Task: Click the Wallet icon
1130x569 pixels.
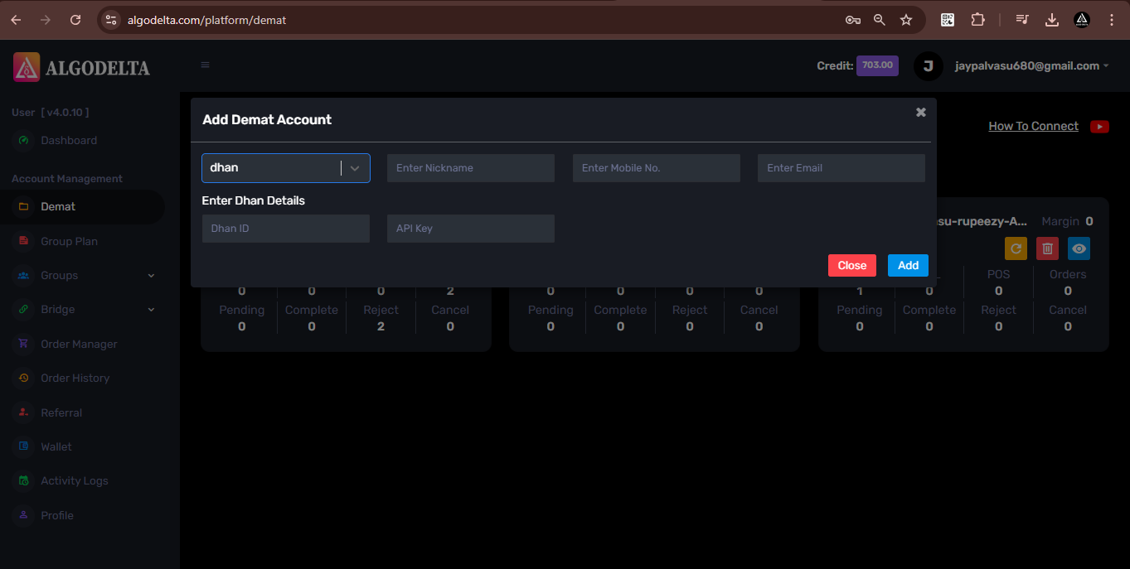Action: click(x=23, y=446)
